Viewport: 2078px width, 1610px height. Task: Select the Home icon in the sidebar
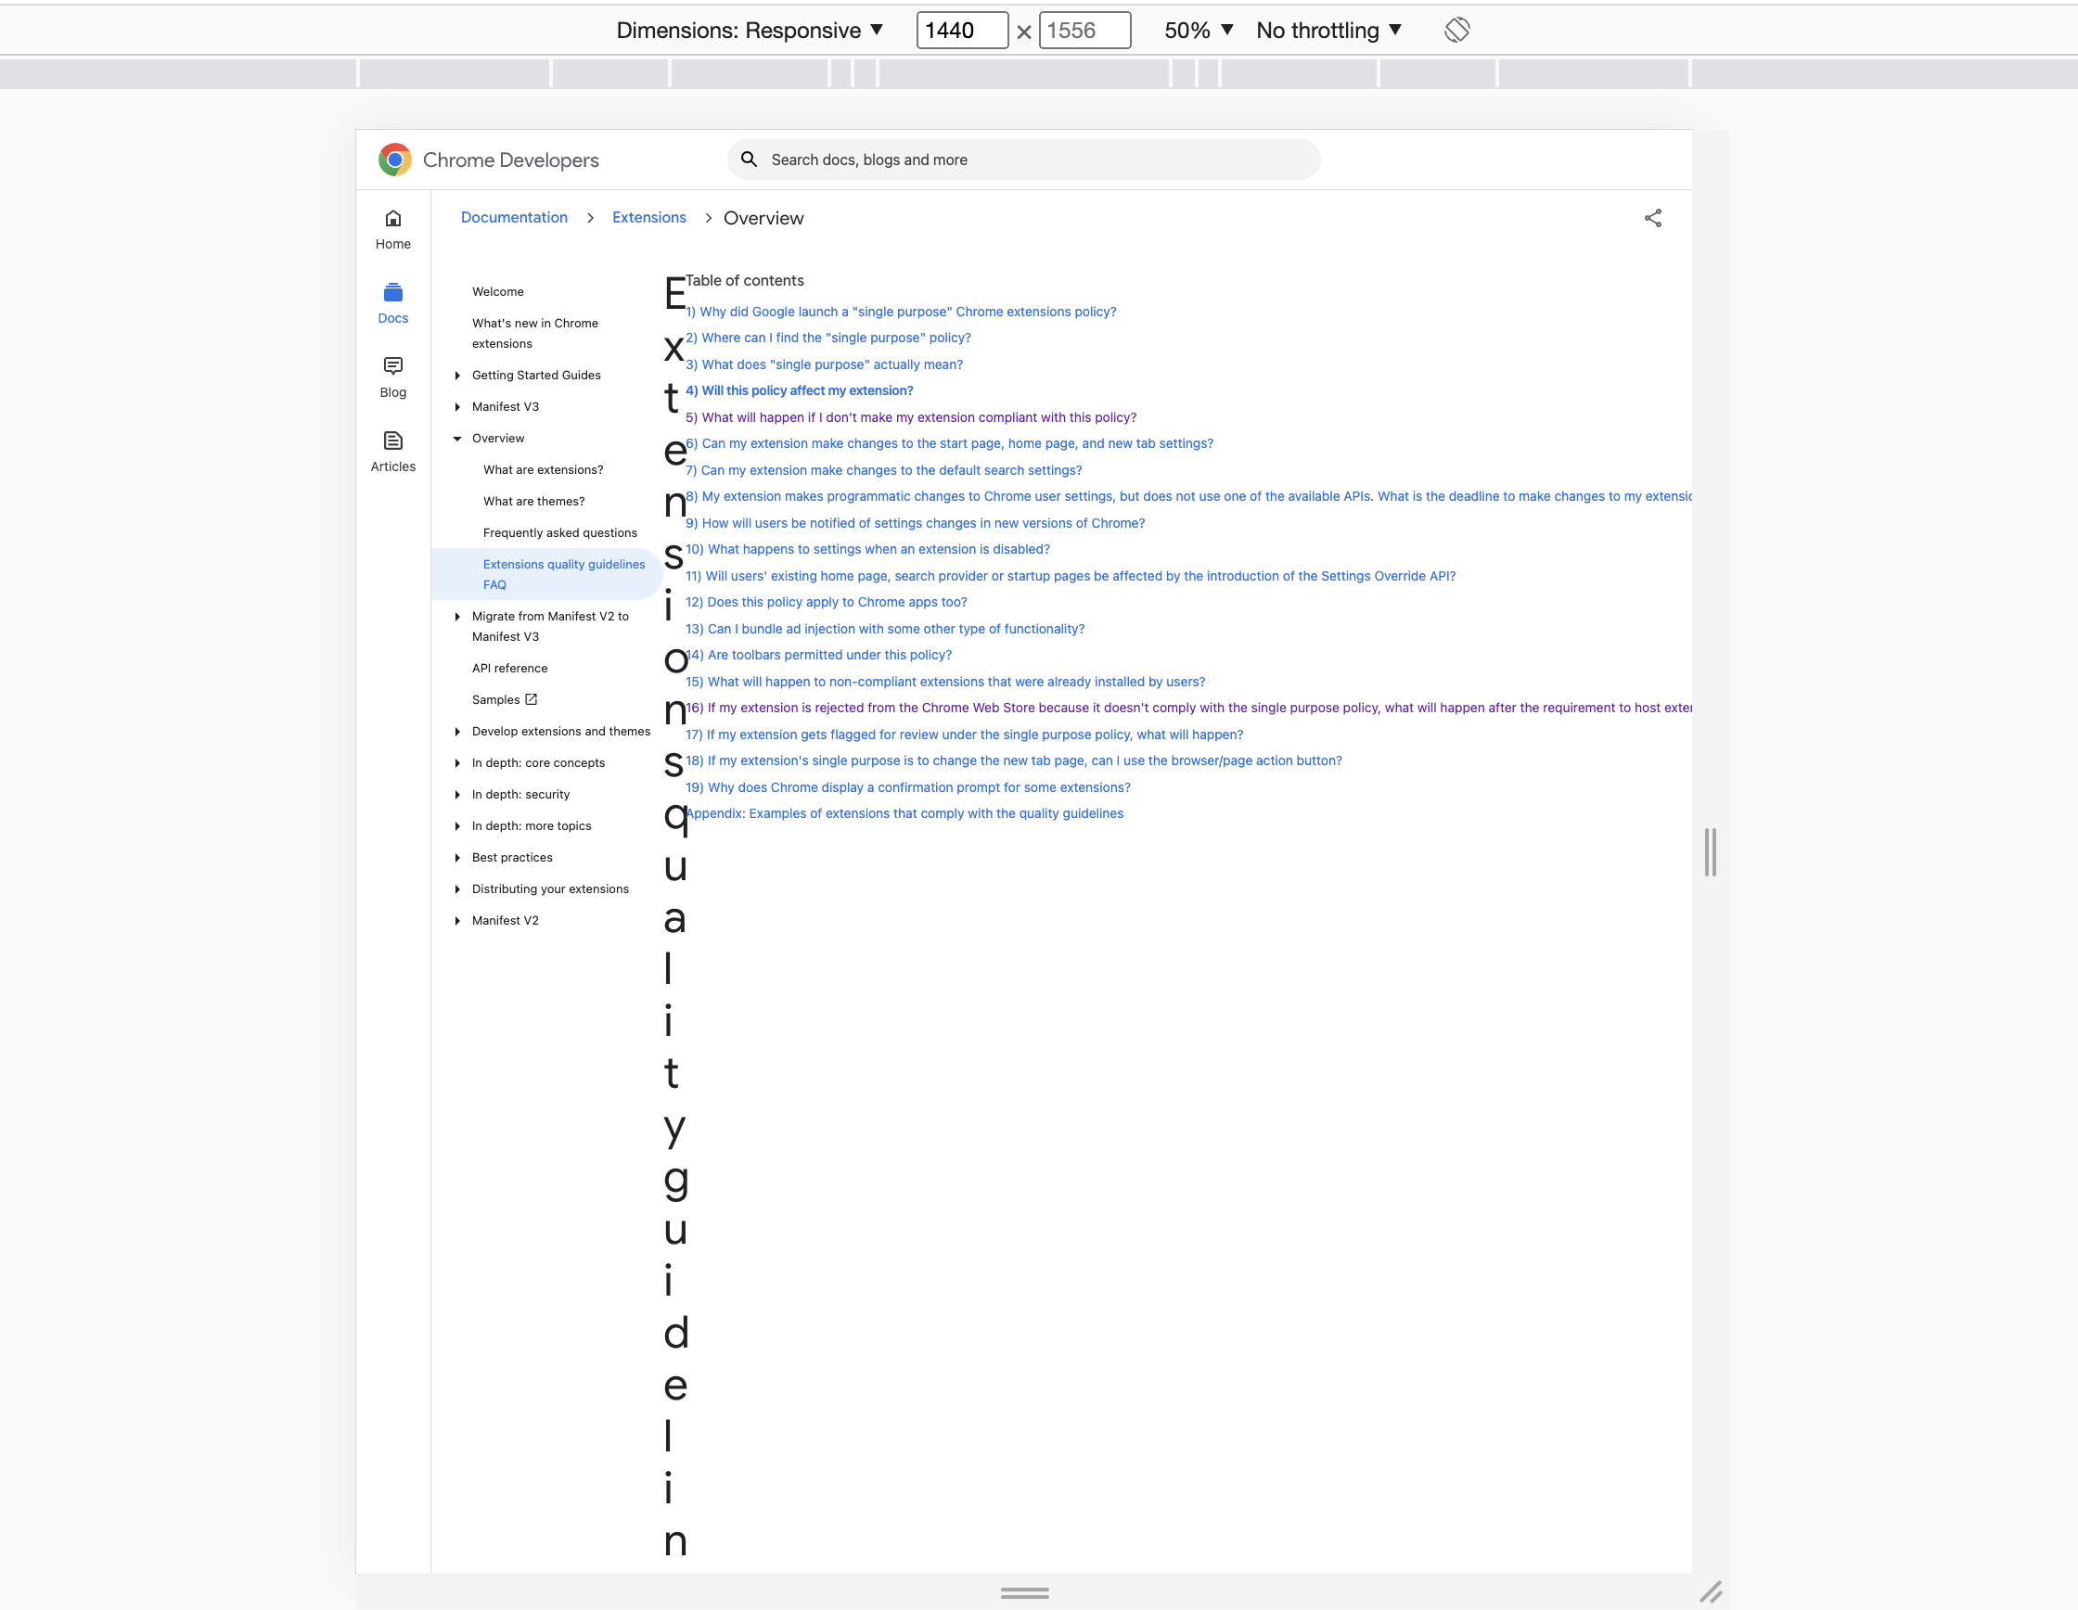click(393, 219)
